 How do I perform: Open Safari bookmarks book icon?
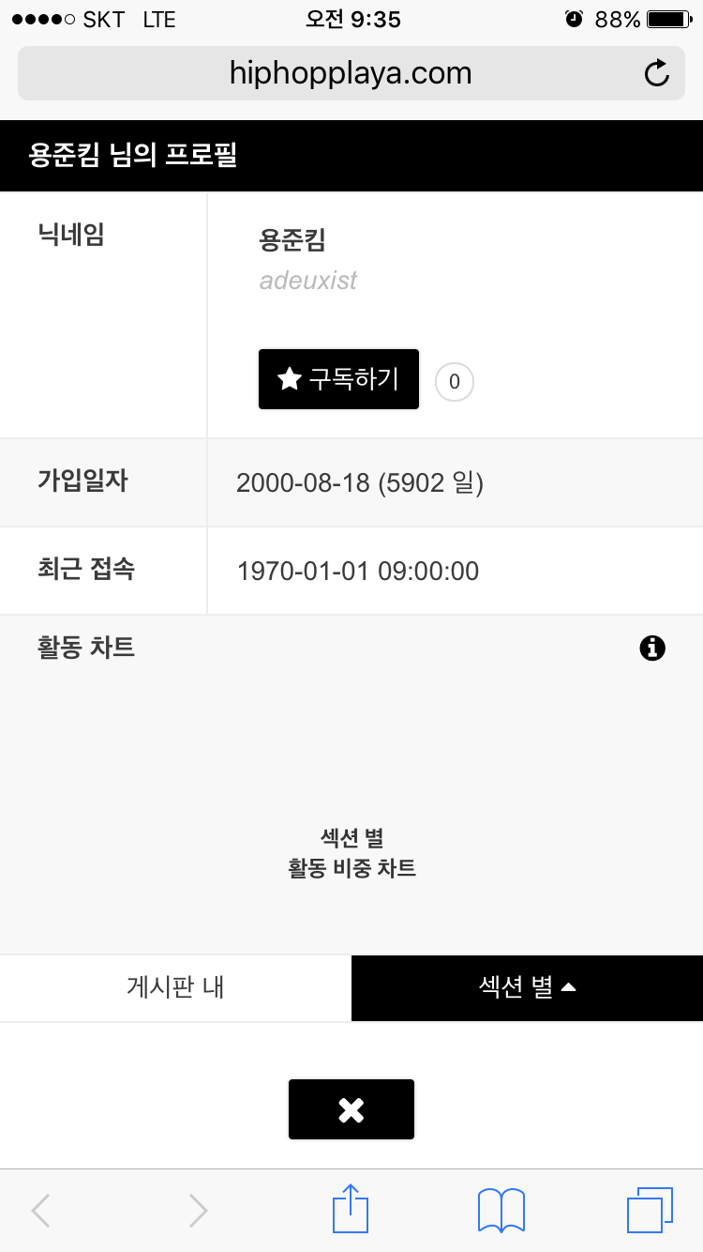coord(501,1211)
